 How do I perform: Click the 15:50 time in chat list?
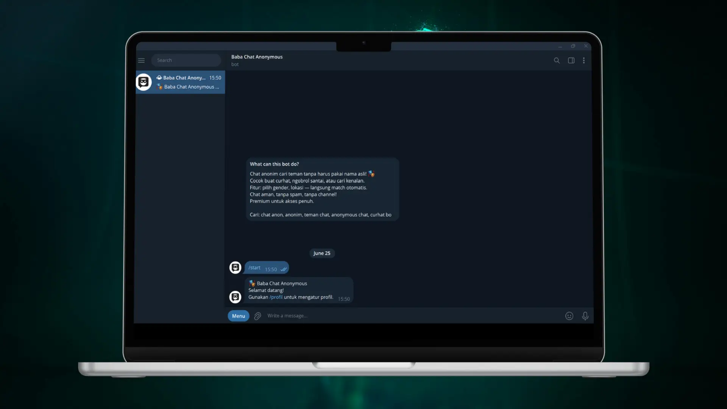point(215,78)
